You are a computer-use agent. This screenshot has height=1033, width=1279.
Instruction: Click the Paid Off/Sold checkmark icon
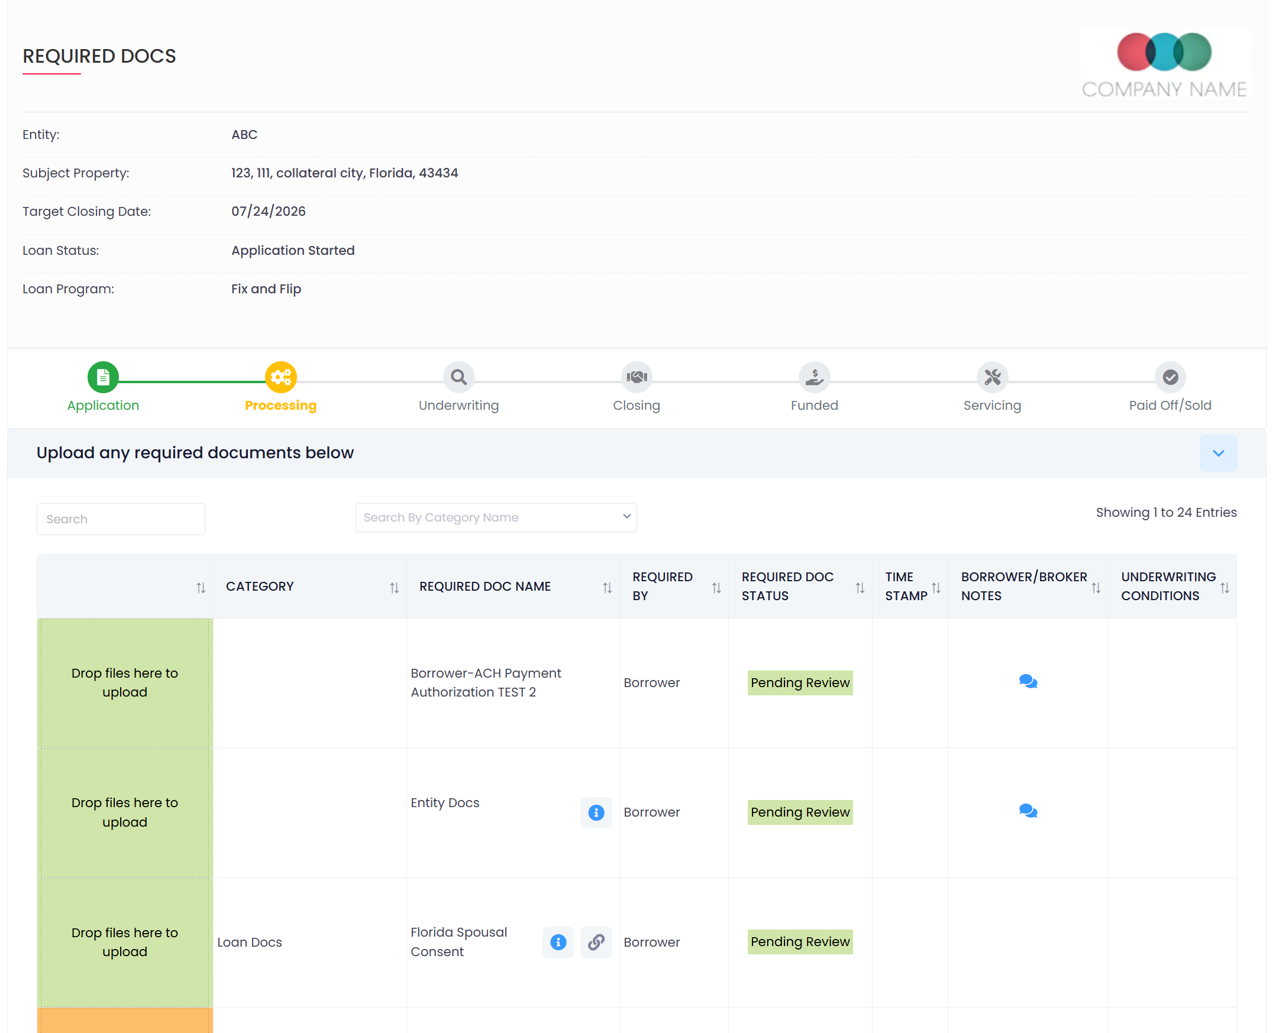[x=1170, y=377]
